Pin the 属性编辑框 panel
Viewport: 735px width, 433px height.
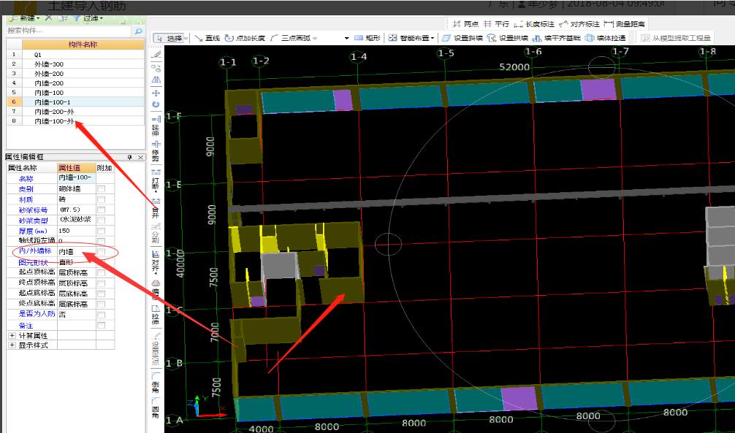click(x=130, y=158)
